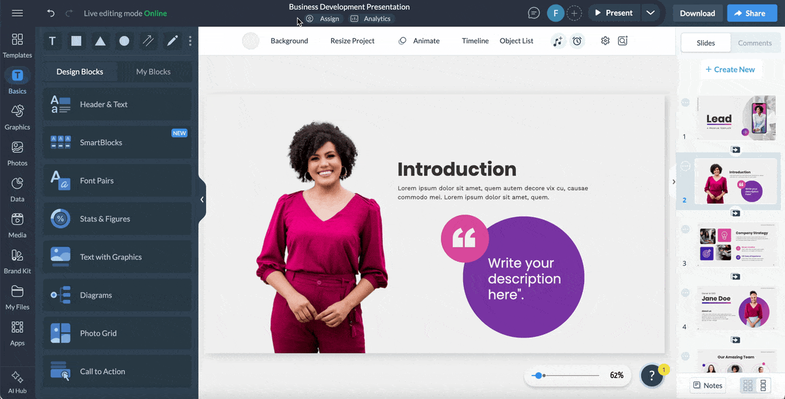Click the Analytics button
Screen dimensions: 785x399
point(370,19)
